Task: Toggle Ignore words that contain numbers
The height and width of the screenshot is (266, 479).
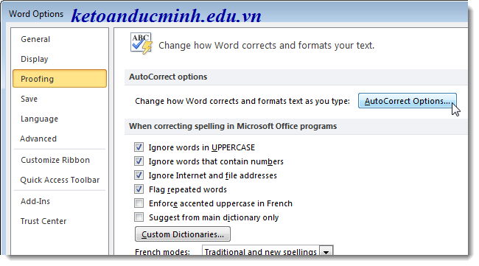Action: [139, 161]
